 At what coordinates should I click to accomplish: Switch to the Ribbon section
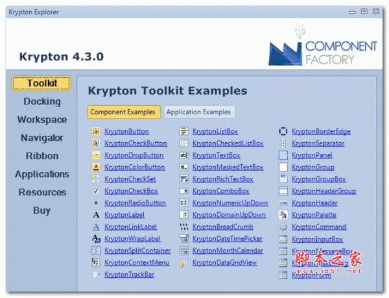42,156
